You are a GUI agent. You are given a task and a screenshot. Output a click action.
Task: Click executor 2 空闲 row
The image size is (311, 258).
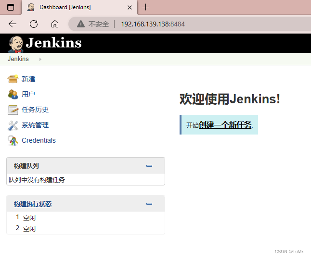[x=86, y=228]
